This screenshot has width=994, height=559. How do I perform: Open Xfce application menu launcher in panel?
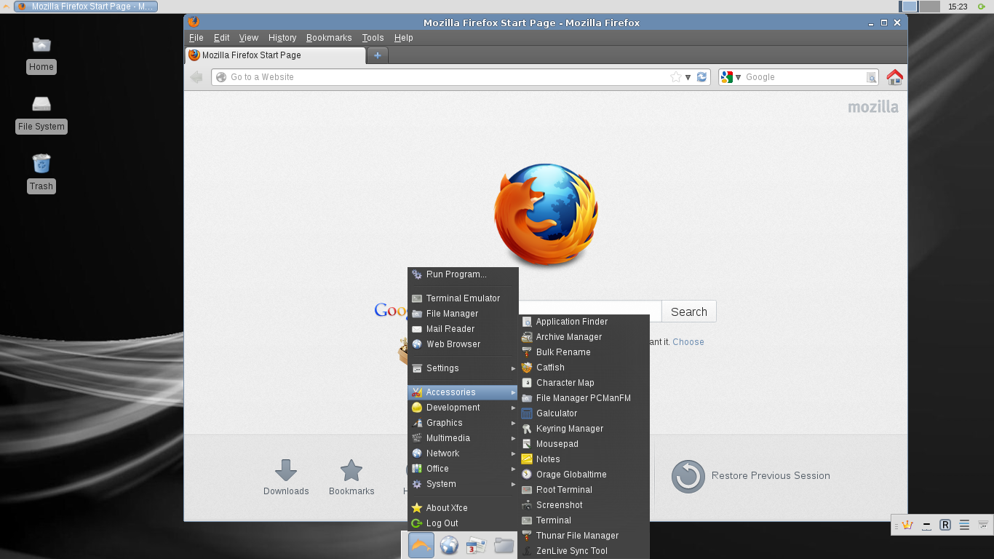click(x=421, y=545)
